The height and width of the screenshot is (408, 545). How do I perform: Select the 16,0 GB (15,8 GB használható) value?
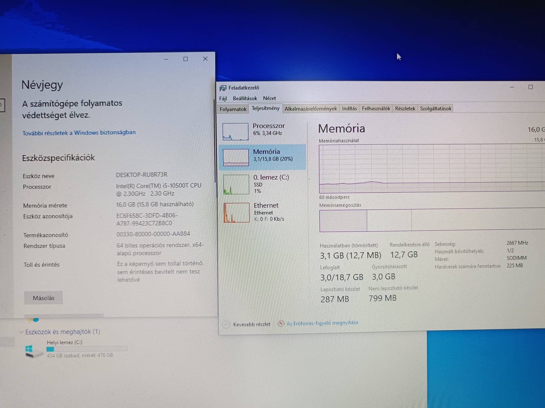click(x=155, y=204)
